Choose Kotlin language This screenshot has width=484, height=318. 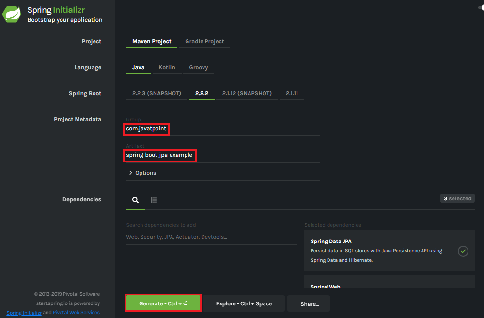point(167,68)
